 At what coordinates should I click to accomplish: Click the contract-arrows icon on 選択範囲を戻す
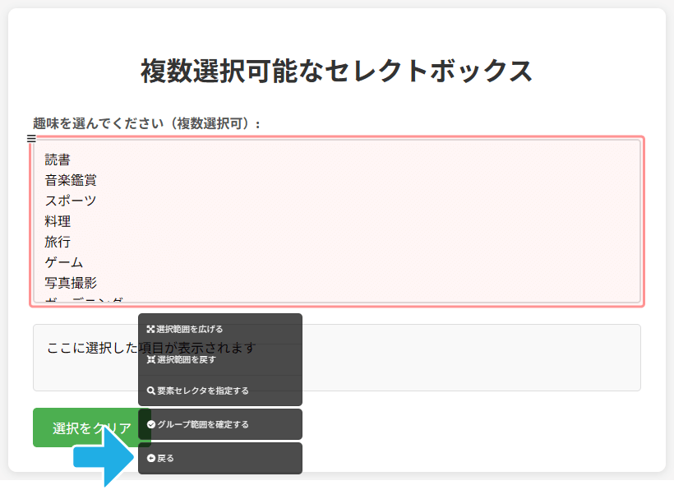[x=150, y=359]
